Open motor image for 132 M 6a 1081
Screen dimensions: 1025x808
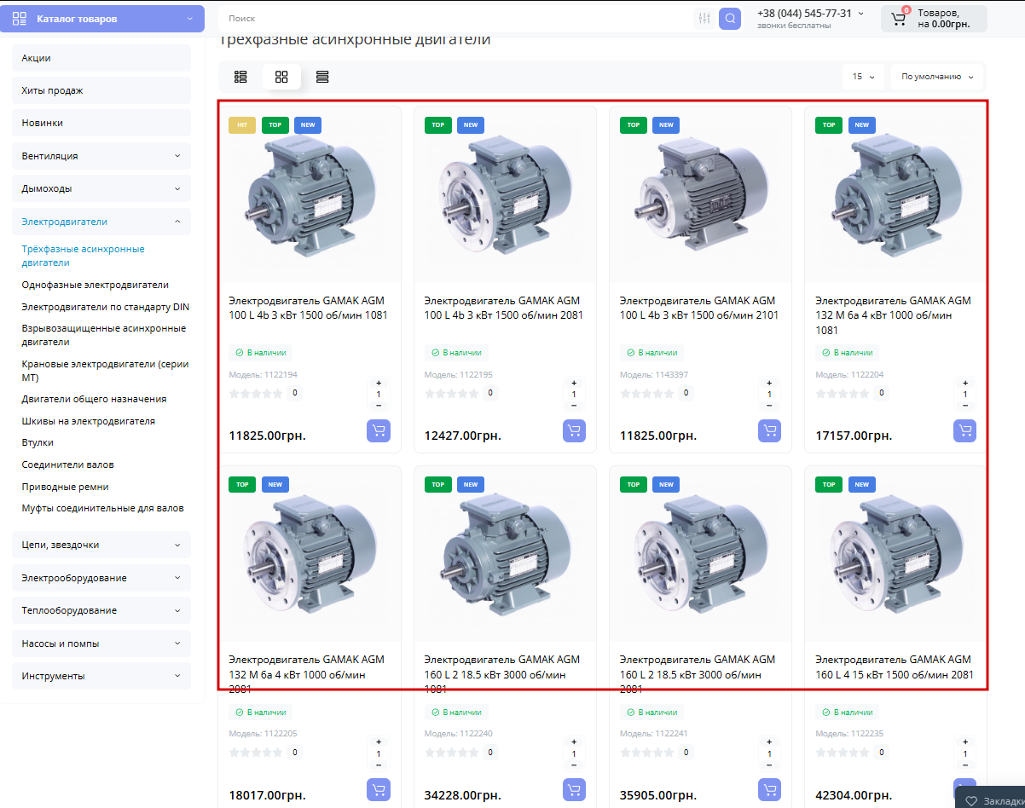[x=895, y=196]
